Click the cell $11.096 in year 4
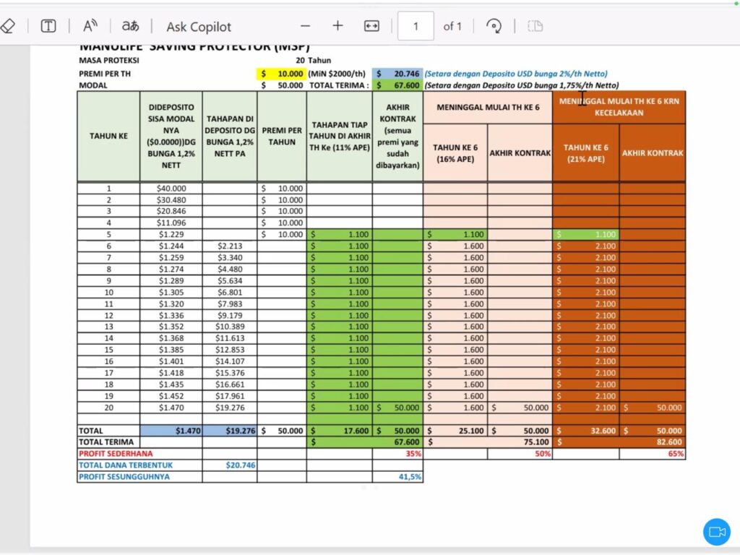This screenshot has width=740, height=555. pyautogui.click(x=171, y=223)
